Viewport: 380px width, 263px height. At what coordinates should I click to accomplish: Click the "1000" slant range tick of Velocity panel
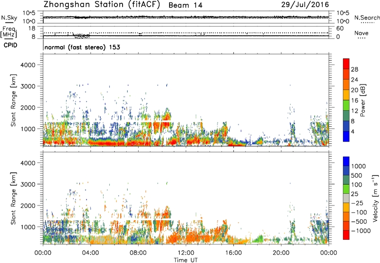(28, 227)
